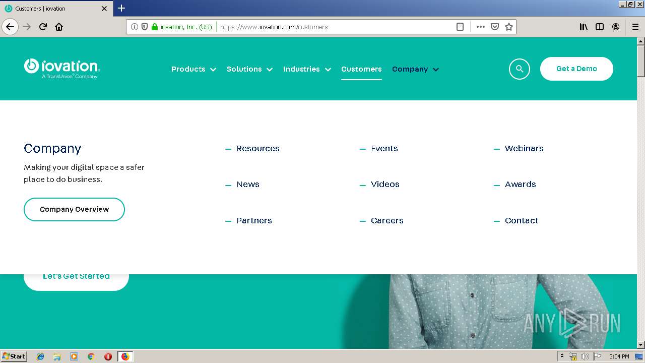Open tracking protection shield icon
The image size is (645, 363).
pos(145,27)
